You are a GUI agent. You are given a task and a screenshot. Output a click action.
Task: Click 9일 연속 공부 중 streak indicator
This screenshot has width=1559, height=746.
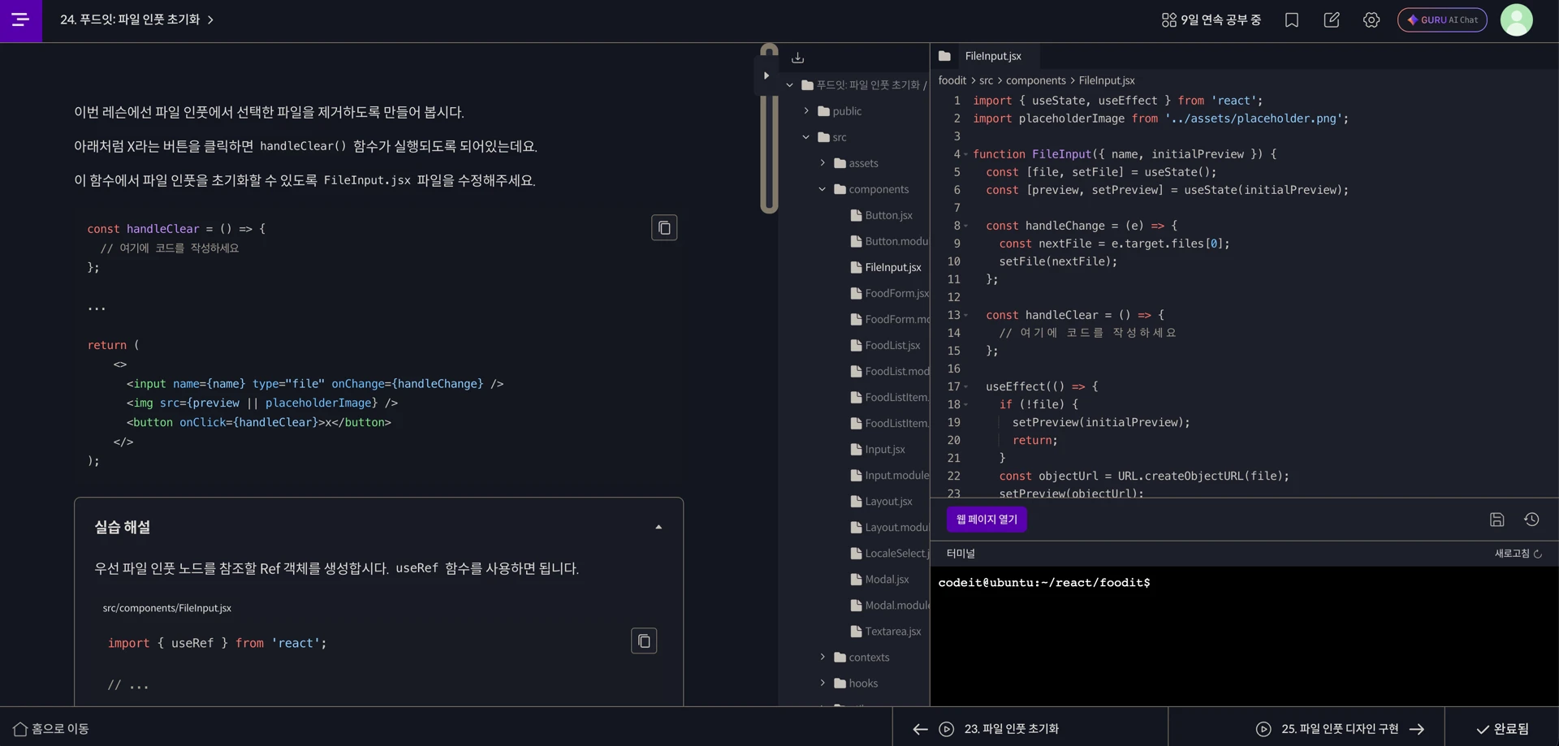pyautogui.click(x=1211, y=20)
